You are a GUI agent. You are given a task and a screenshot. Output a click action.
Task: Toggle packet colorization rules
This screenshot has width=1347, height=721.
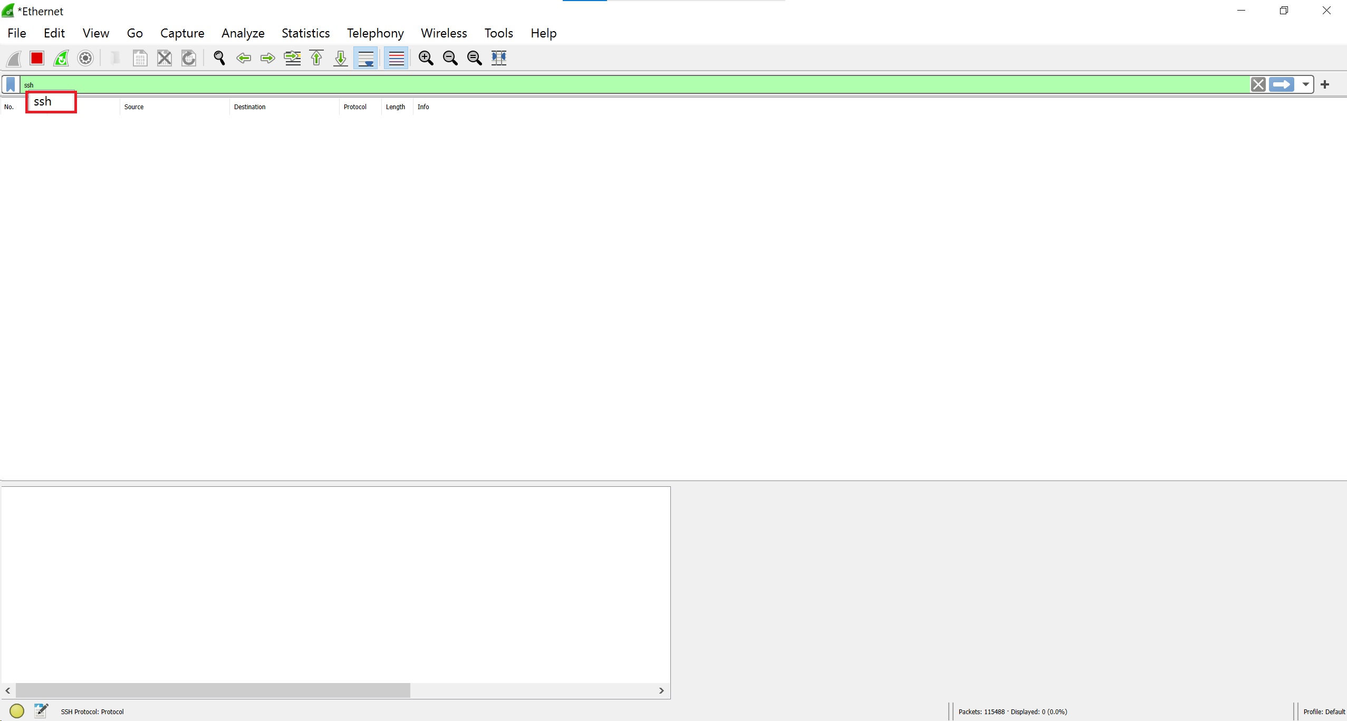pos(396,58)
